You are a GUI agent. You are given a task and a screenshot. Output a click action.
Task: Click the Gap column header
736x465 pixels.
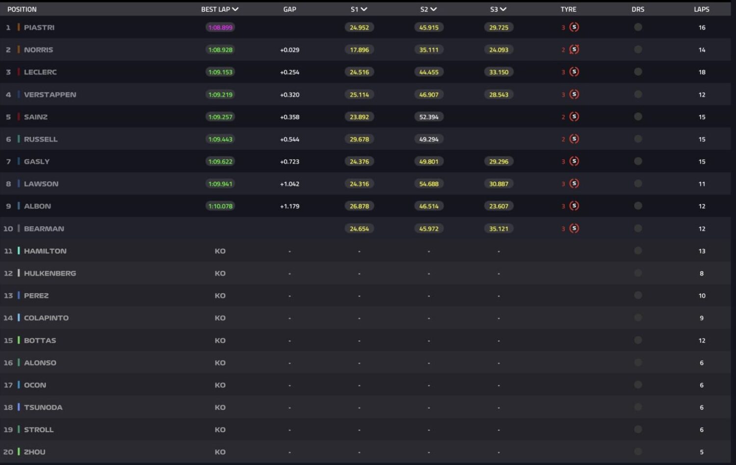289,9
